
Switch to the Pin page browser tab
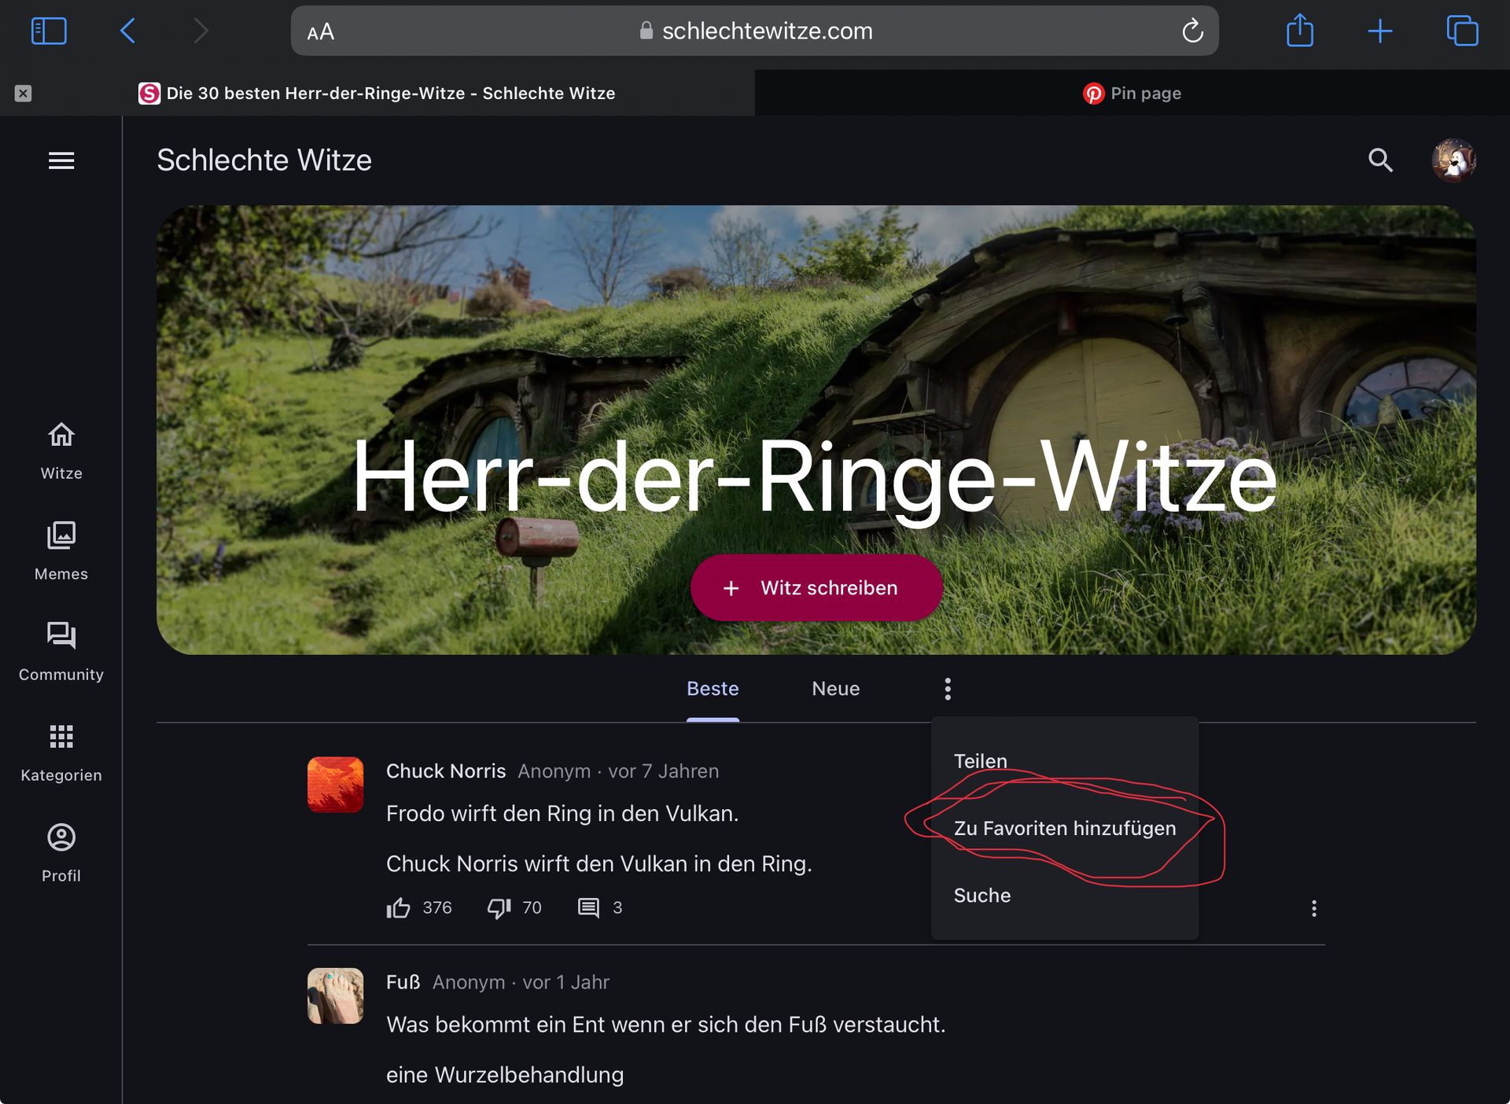point(1132,93)
